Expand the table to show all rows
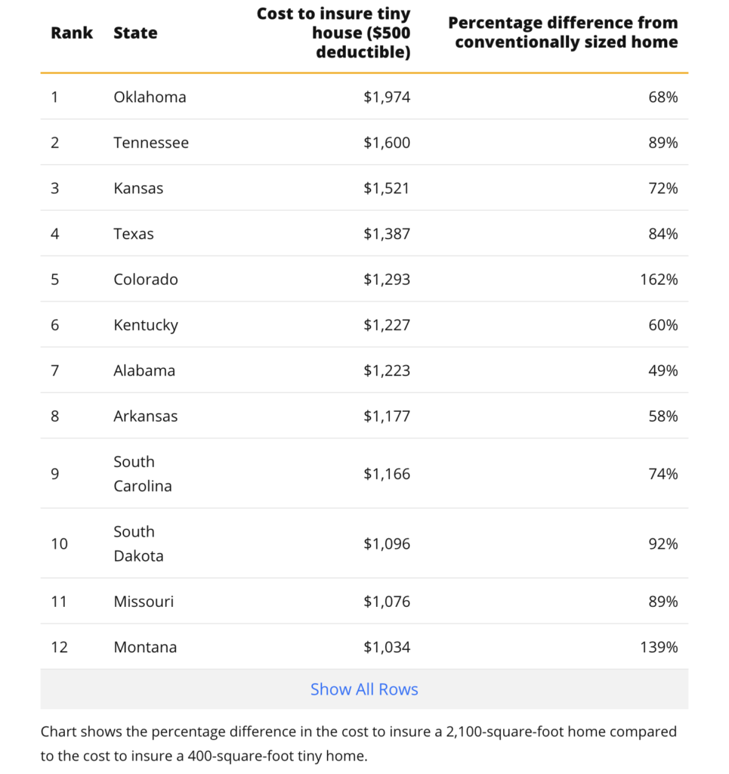The image size is (729, 774). point(364,689)
